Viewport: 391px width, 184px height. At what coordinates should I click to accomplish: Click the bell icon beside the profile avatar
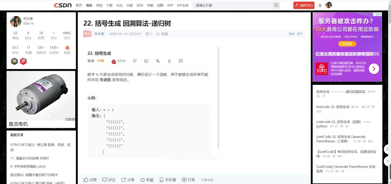[320, 5]
